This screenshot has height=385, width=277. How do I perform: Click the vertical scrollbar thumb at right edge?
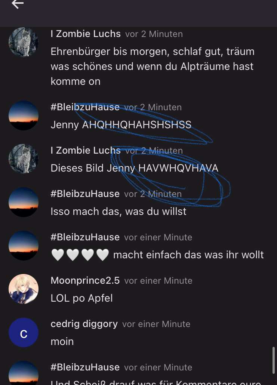point(273,360)
